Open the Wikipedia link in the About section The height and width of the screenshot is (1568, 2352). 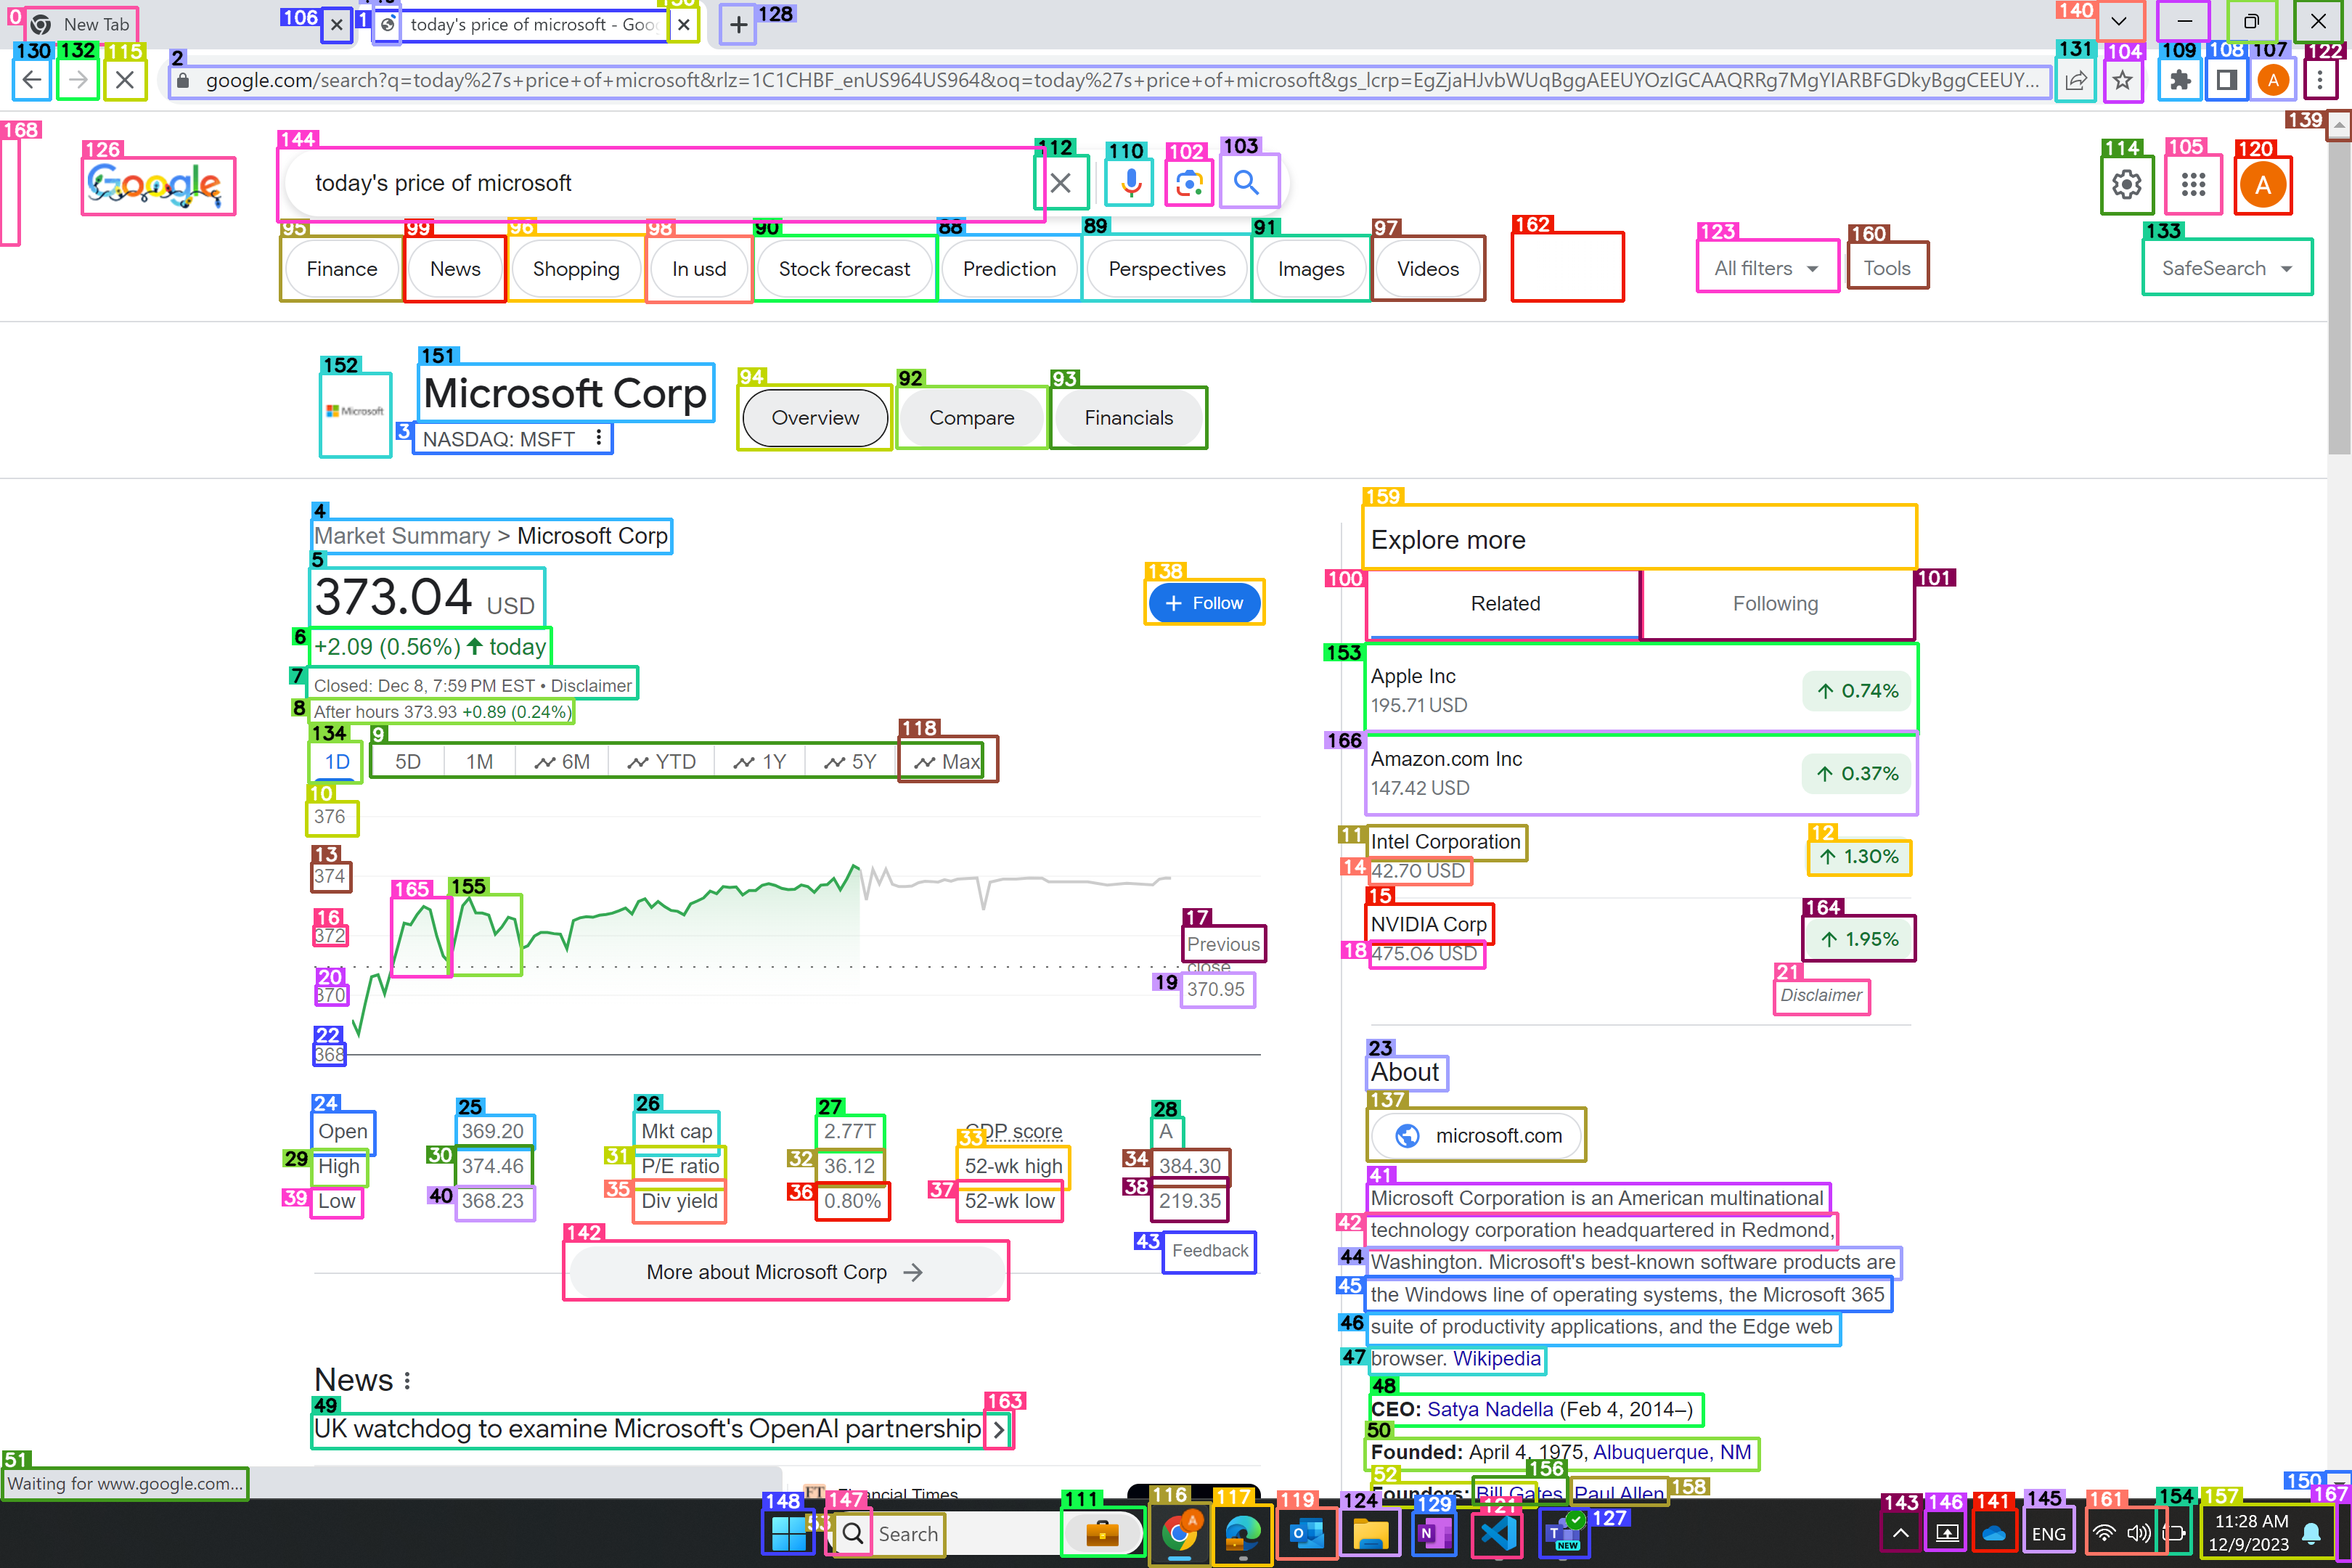pyautogui.click(x=1496, y=1358)
